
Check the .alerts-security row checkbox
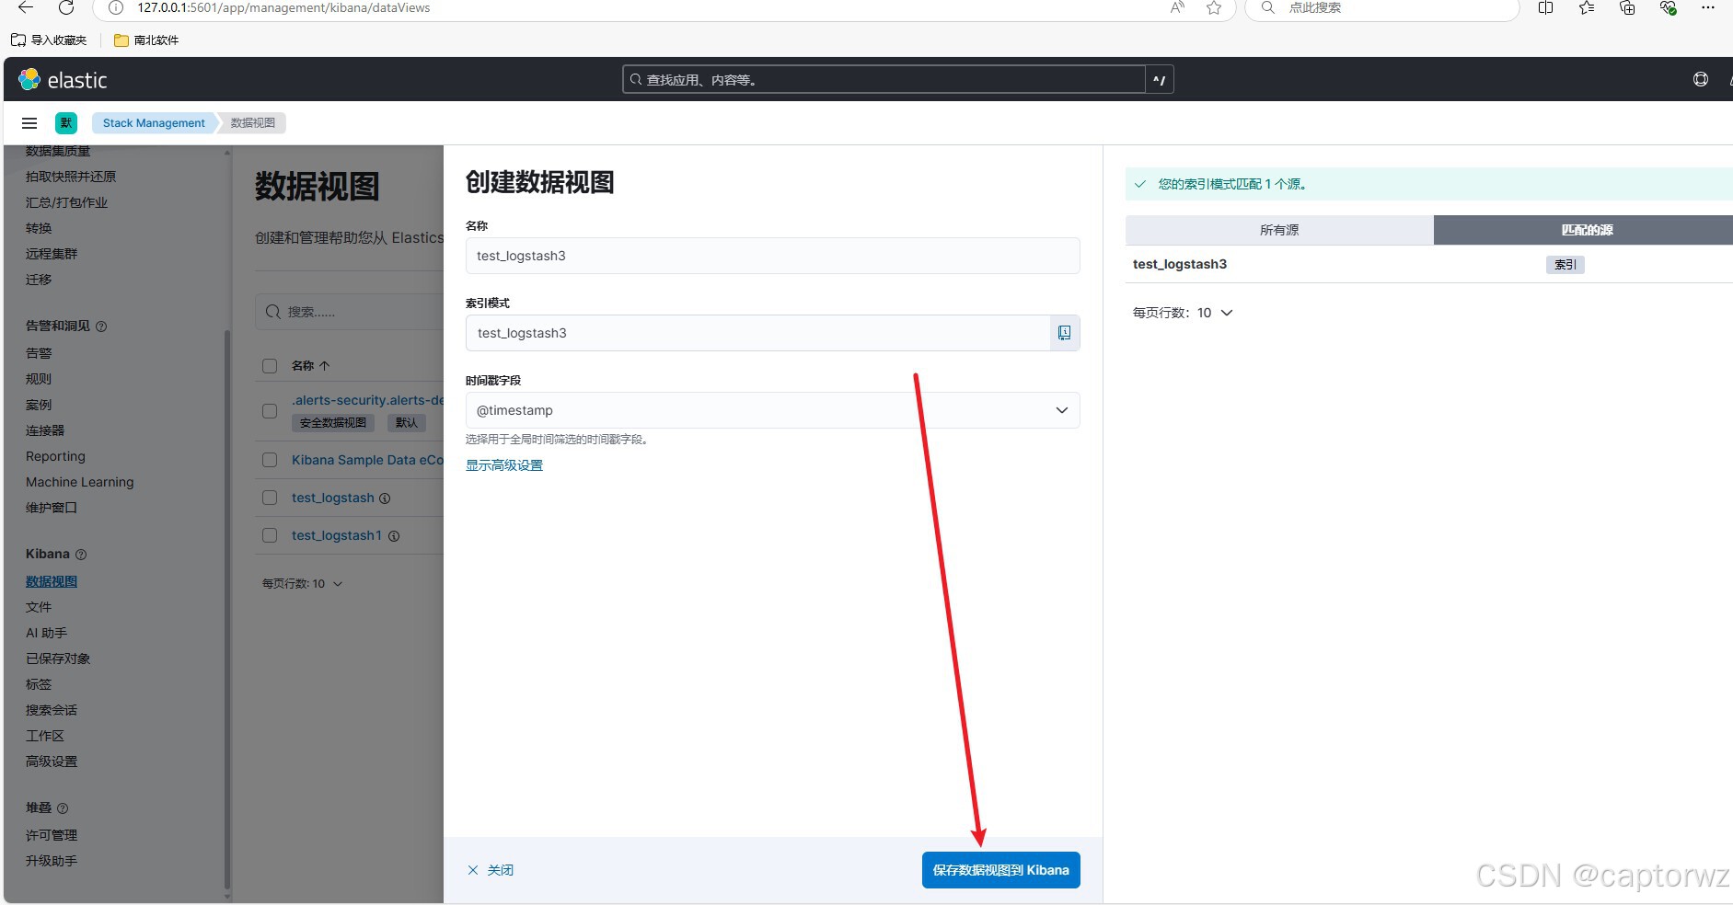pyautogui.click(x=270, y=411)
